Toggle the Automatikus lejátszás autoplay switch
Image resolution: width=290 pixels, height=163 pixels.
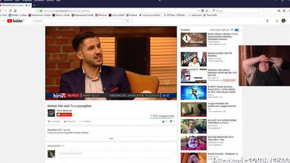[237, 30]
